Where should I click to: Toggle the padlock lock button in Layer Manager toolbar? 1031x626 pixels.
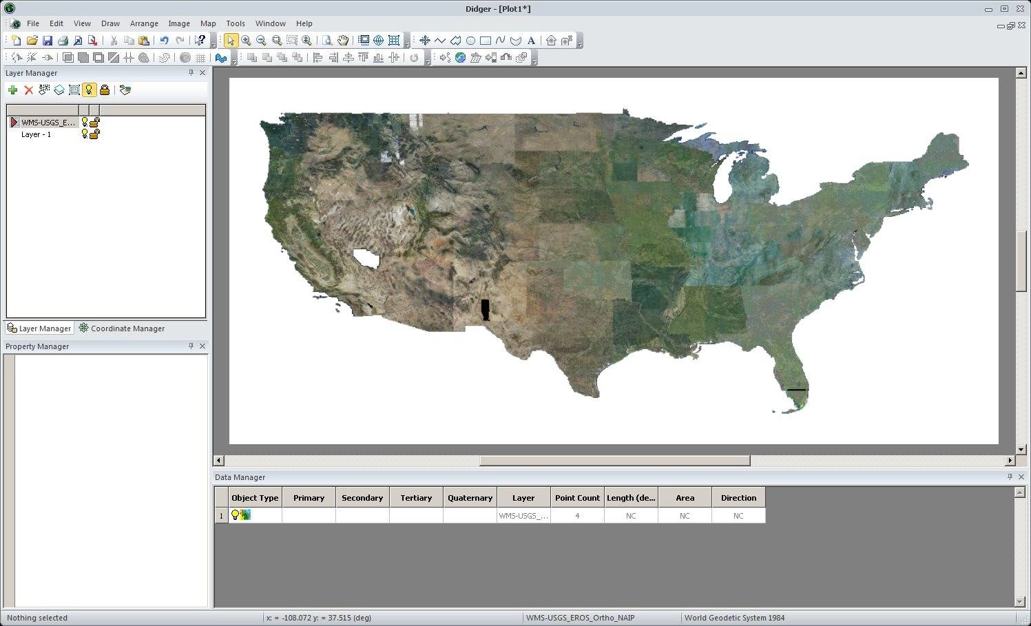105,90
